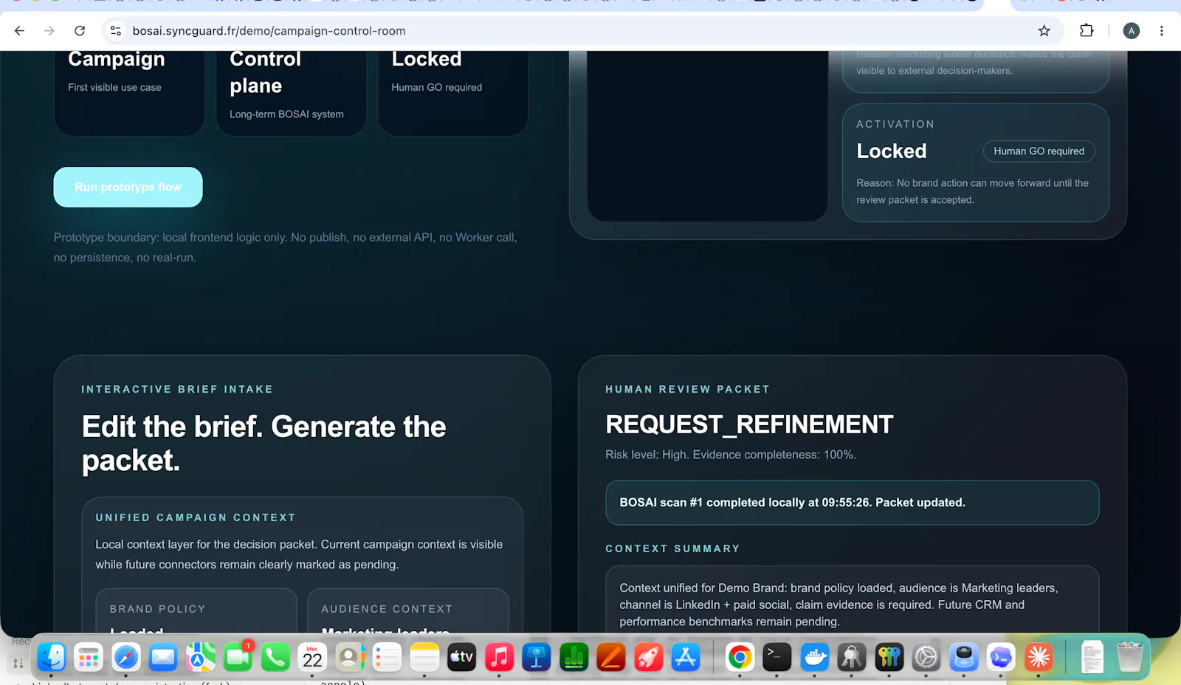Open Apple TV from the dock
This screenshot has height=685, width=1181.
click(x=462, y=657)
